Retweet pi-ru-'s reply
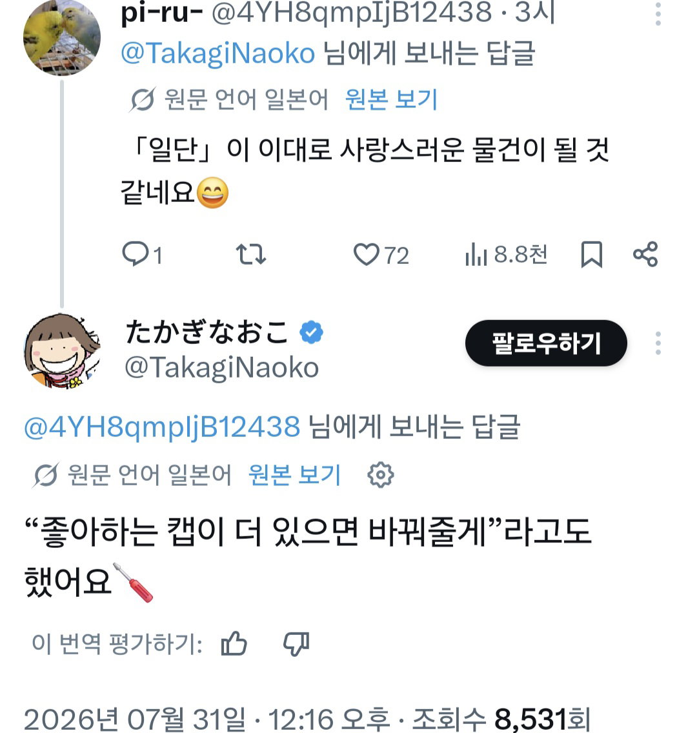697x733 pixels. 251,255
